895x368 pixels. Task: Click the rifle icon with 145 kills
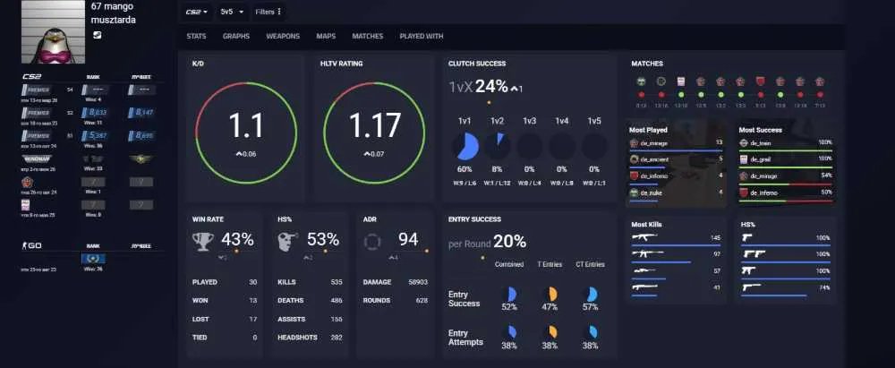click(644, 236)
